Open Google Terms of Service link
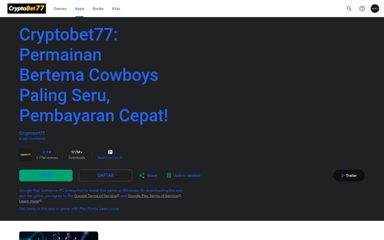Viewport: 384px width, 240px height. [x=97, y=196]
